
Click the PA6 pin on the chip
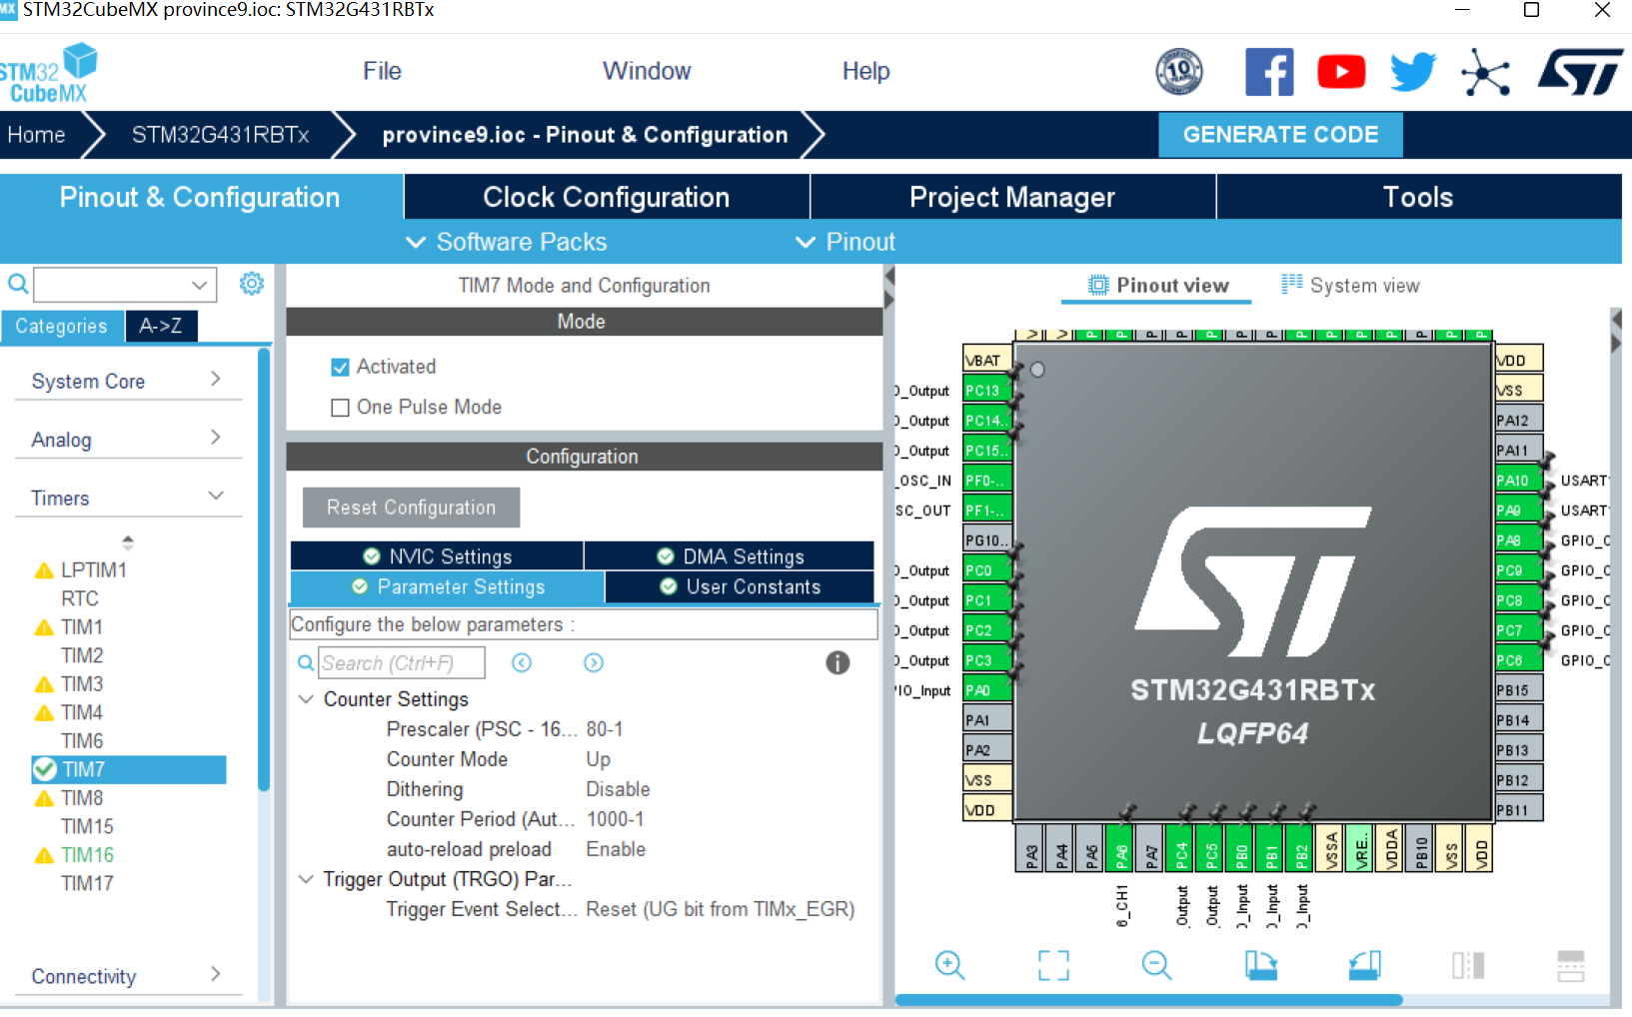(x=1121, y=848)
